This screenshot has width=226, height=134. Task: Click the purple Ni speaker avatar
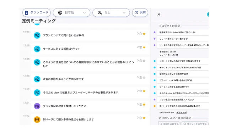(x=37, y=106)
